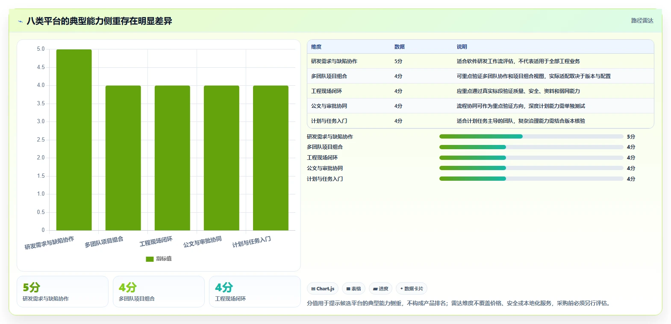
Task: Click the 5.0 y-axis tick label
Action: click(x=41, y=49)
